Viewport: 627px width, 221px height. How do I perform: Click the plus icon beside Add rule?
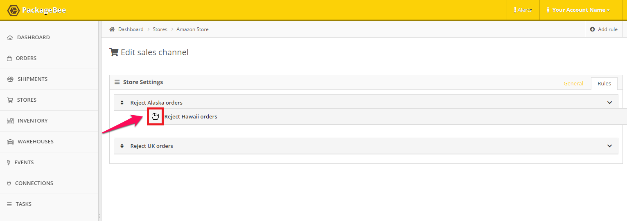(592, 29)
